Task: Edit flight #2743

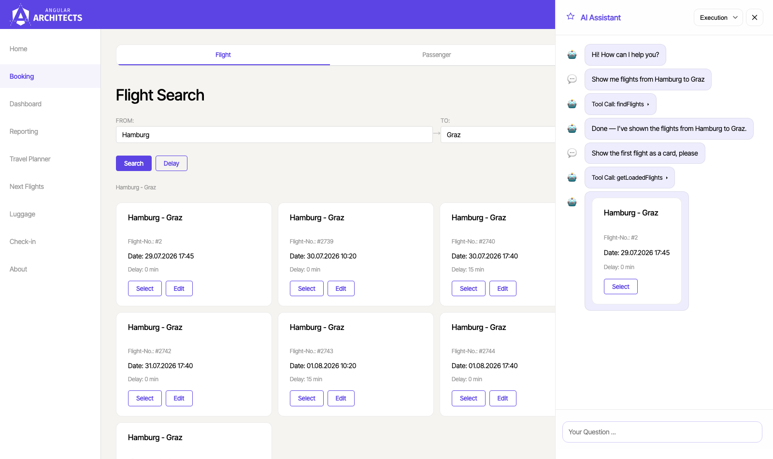Action: click(341, 398)
